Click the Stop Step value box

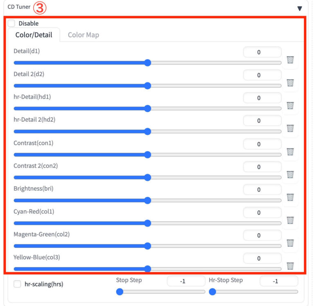(x=186, y=281)
